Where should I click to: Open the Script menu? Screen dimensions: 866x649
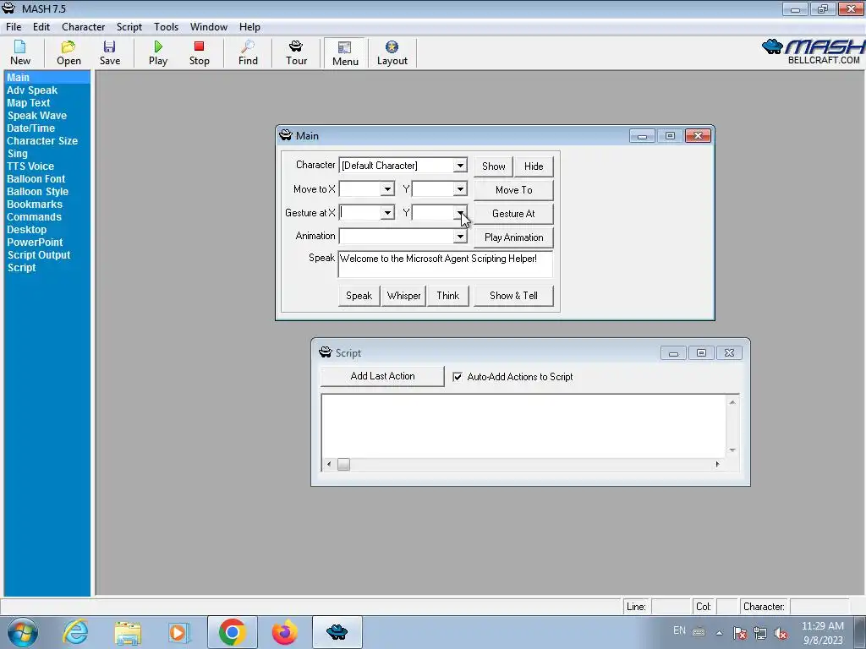tap(129, 26)
